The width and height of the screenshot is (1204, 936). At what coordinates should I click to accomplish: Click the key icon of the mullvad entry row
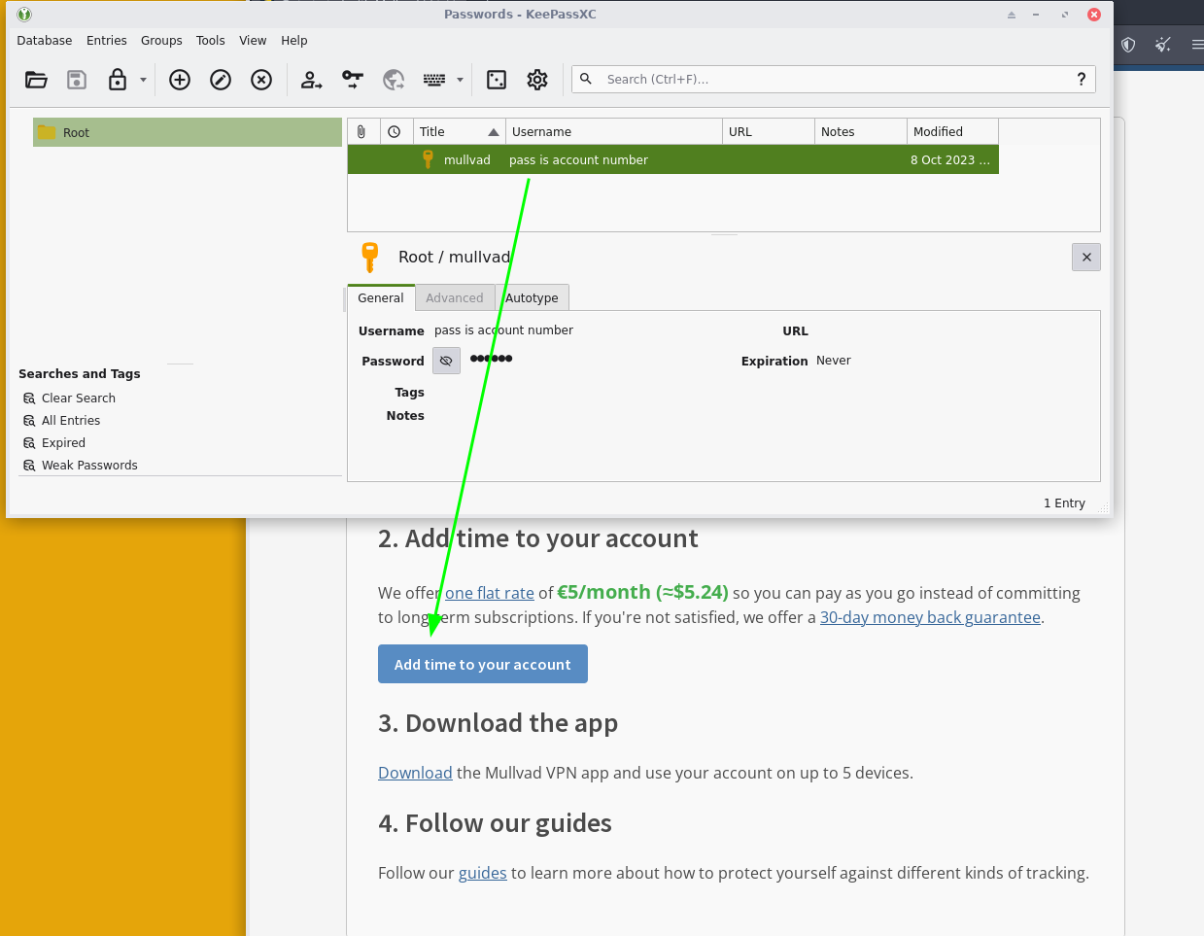point(428,159)
